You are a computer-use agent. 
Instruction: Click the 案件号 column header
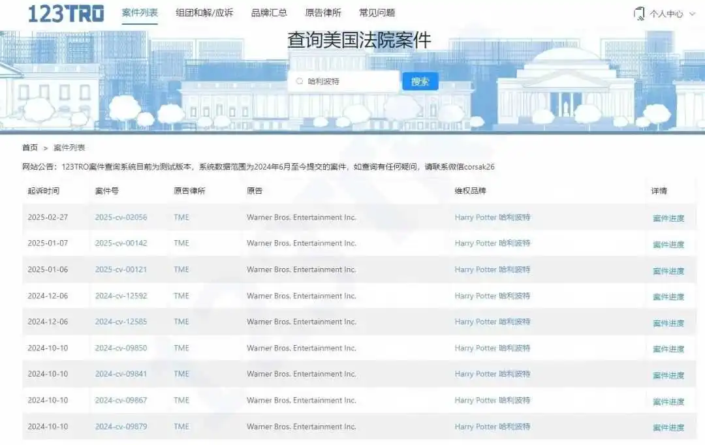106,191
